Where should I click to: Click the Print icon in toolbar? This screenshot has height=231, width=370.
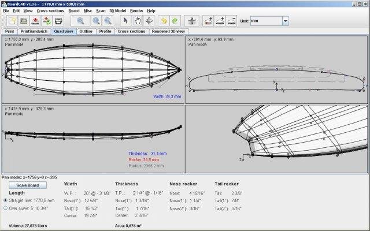click(x=58, y=21)
